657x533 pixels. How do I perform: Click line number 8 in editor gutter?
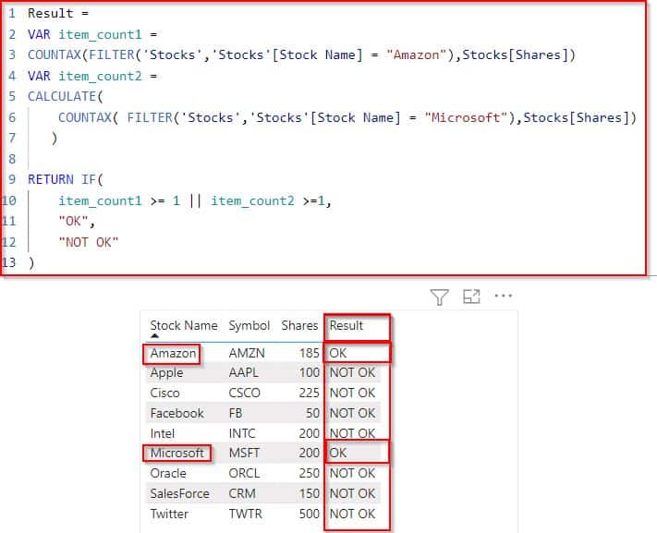[x=12, y=159]
